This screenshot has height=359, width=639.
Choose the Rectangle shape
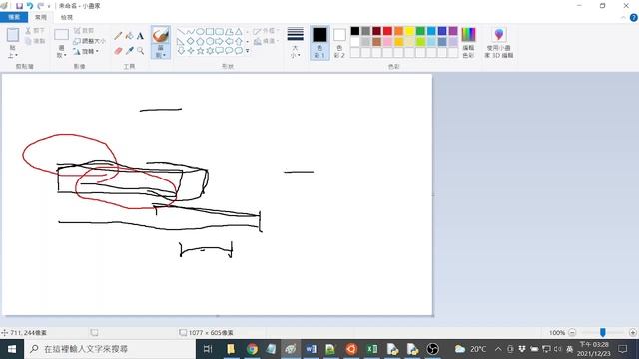210,31
